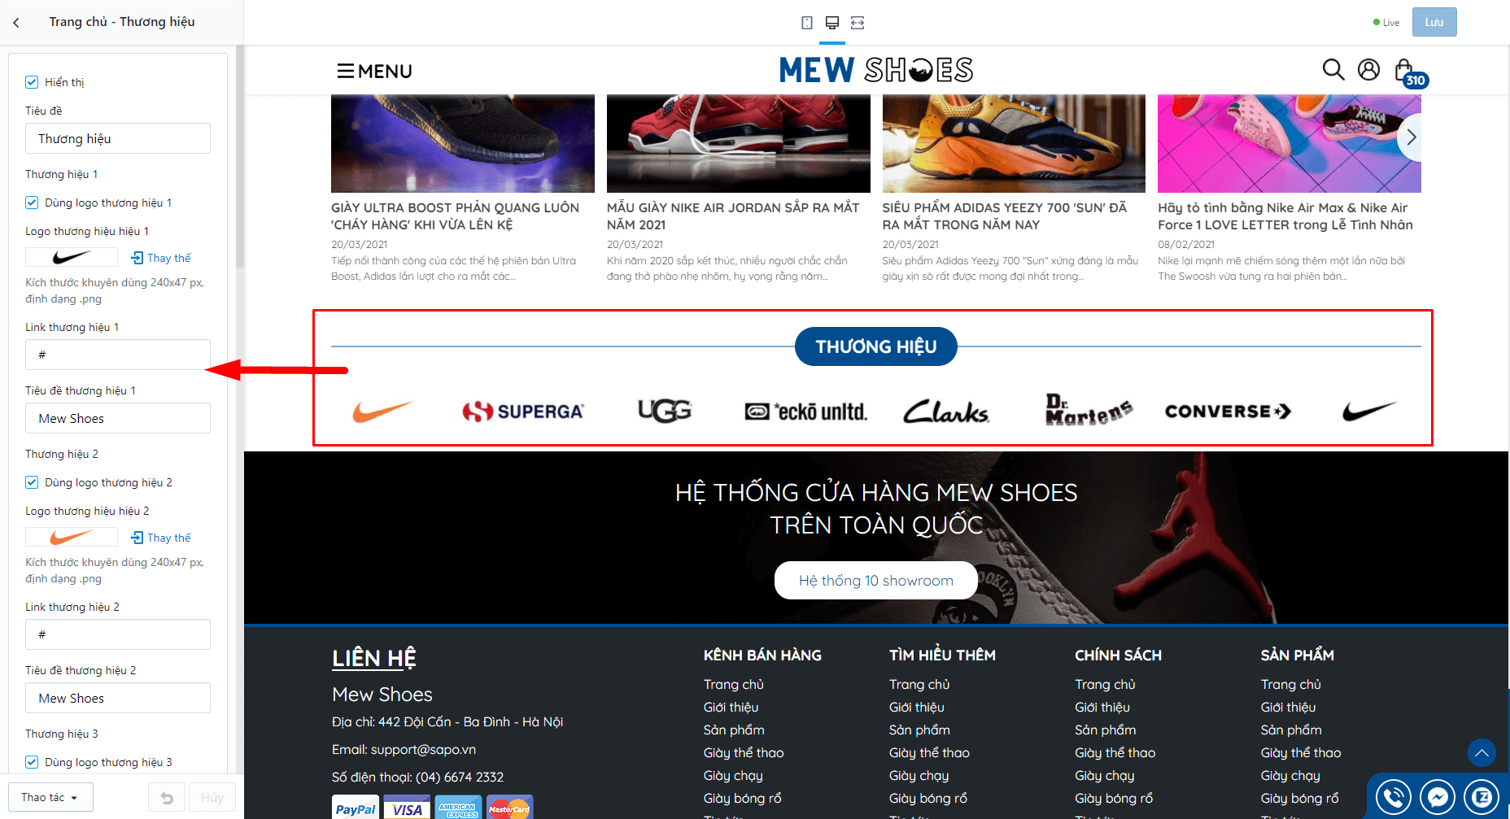Open Giày bóng rổ under Tìm hiểu thêm
The image size is (1510, 819).
[928, 799]
